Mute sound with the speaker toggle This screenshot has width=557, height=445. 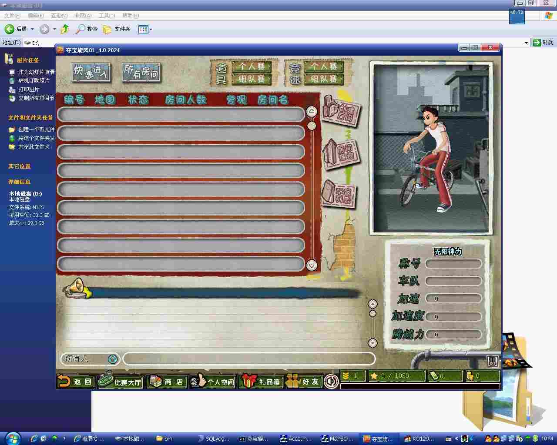(331, 382)
